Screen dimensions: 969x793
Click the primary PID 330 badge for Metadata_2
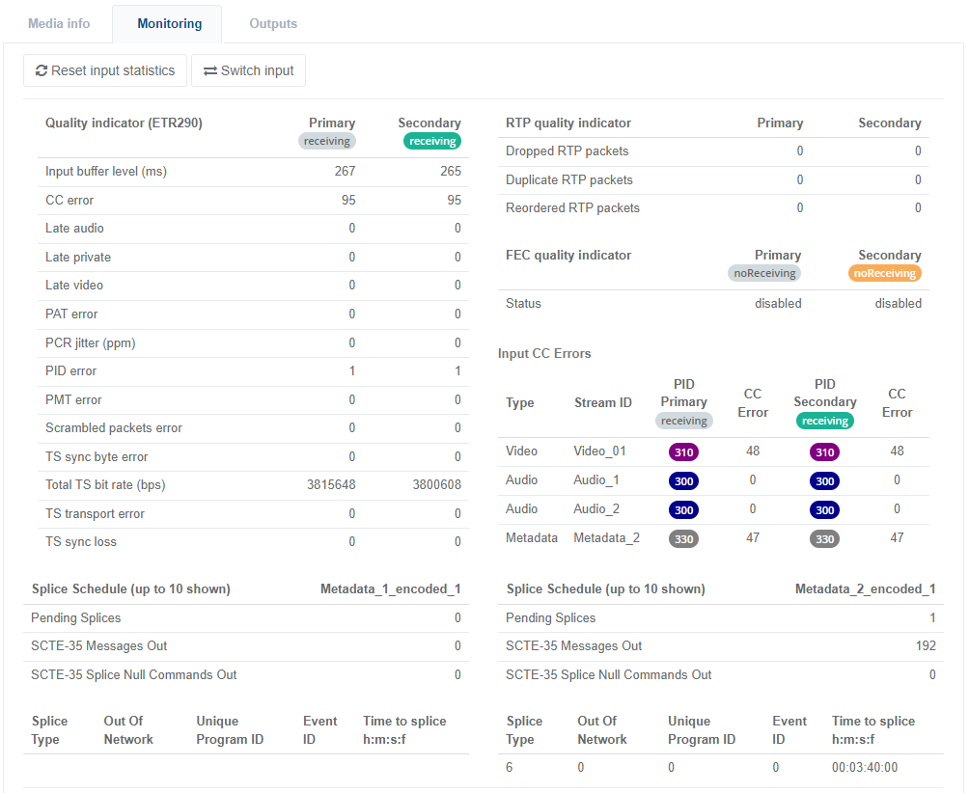[x=683, y=539]
